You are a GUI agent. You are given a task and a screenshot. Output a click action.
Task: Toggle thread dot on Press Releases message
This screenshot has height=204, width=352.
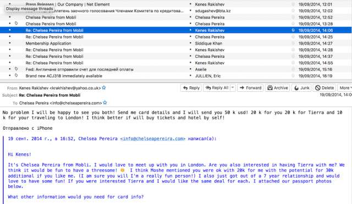(10, 4)
